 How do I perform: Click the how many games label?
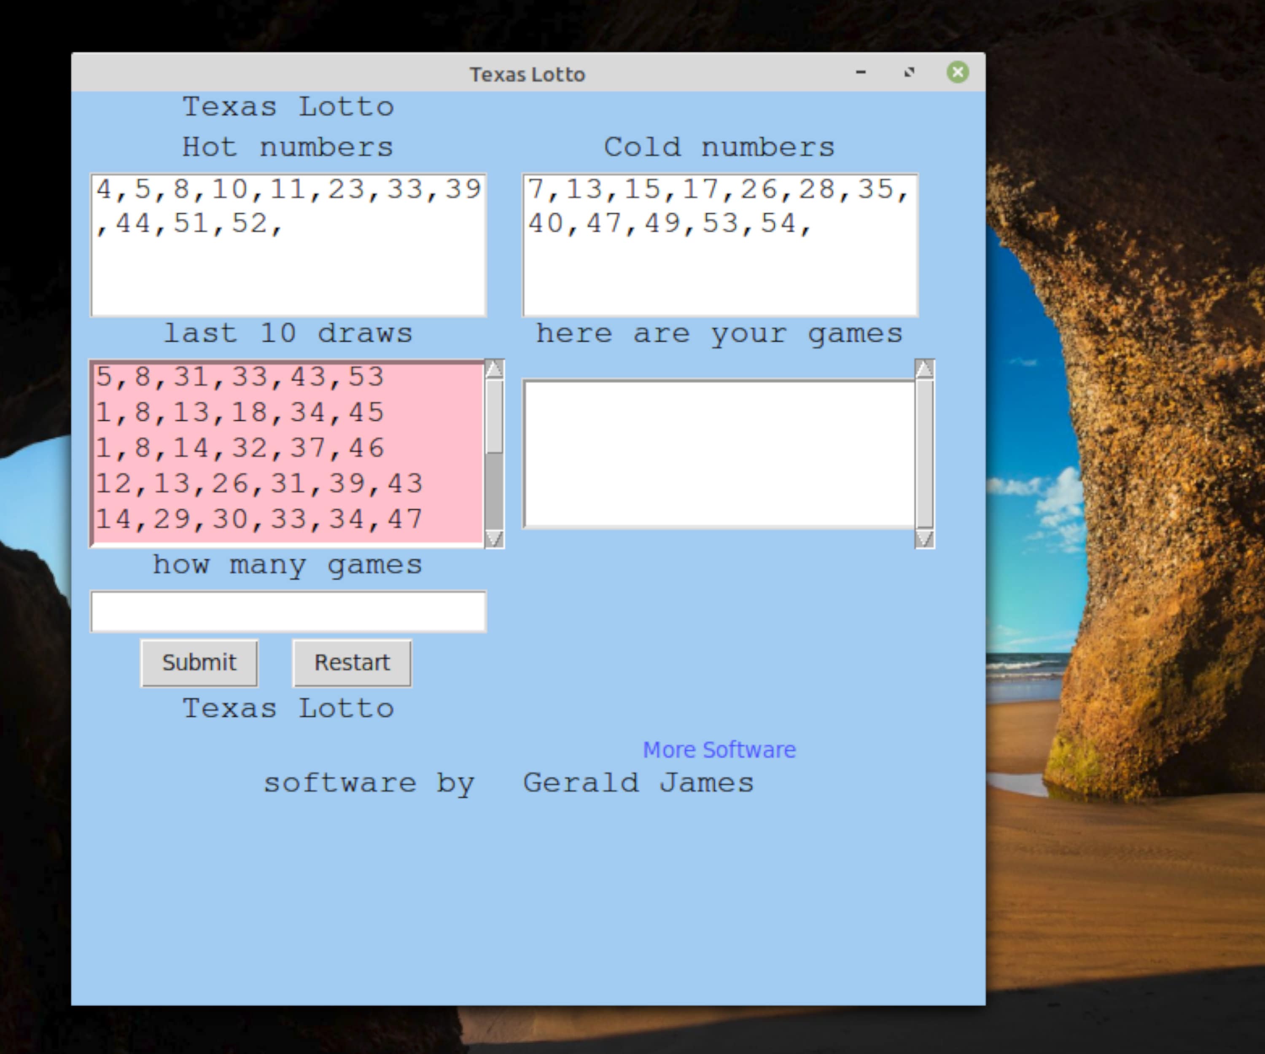(x=287, y=565)
